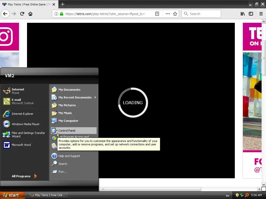Open Control Panel

click(x=74, y=131)
